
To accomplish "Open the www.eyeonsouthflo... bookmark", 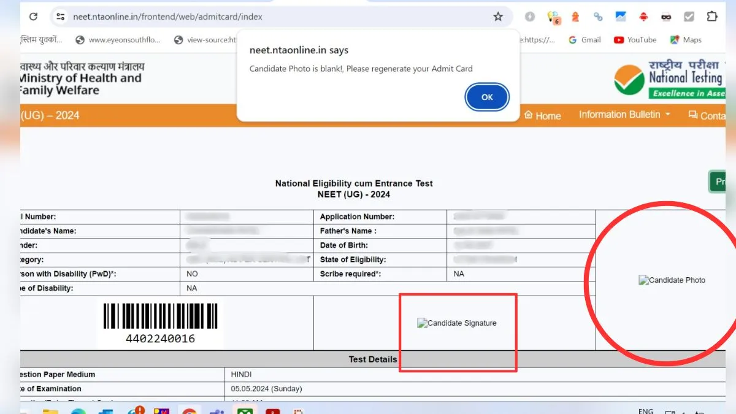I will coord(118,40).
